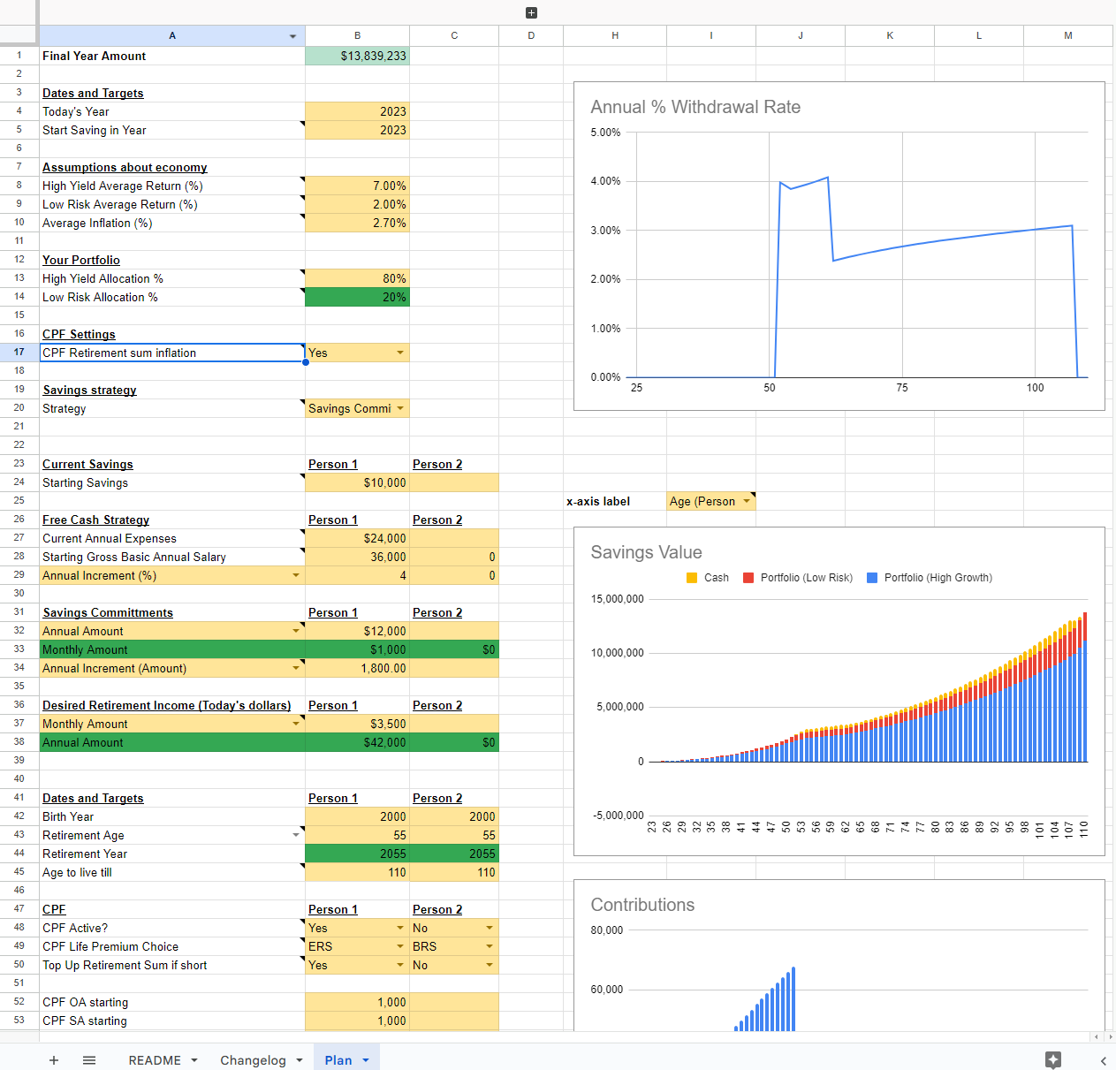The height and width of the screenshot is (1070, 1116).
Task: Switch to the Changelog sheet tab
Action: point(253,1060)
